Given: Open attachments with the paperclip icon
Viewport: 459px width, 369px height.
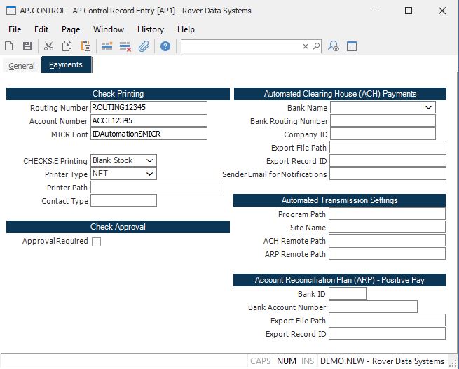Looking at the screenshot, I should coord(144,46).
